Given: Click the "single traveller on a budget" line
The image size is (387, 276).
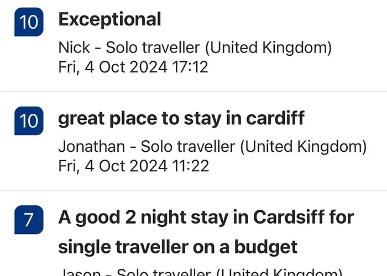Looking at the screenshot, I should point(178,246).
